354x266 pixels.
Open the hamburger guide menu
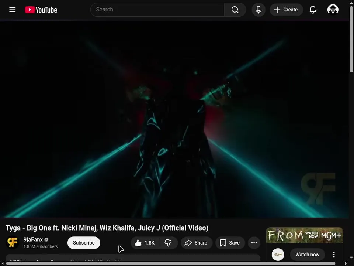[13, 10]
